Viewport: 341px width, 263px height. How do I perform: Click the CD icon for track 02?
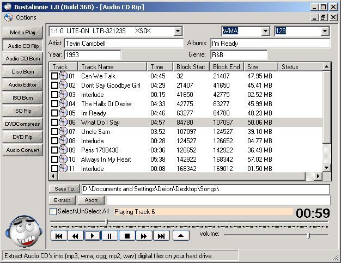click(x=63, y=85)
